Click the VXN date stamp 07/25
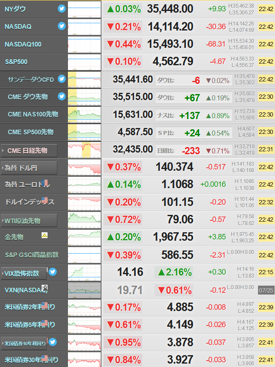Viewport: 275px width, 367px height. click(x=266, y=290)
